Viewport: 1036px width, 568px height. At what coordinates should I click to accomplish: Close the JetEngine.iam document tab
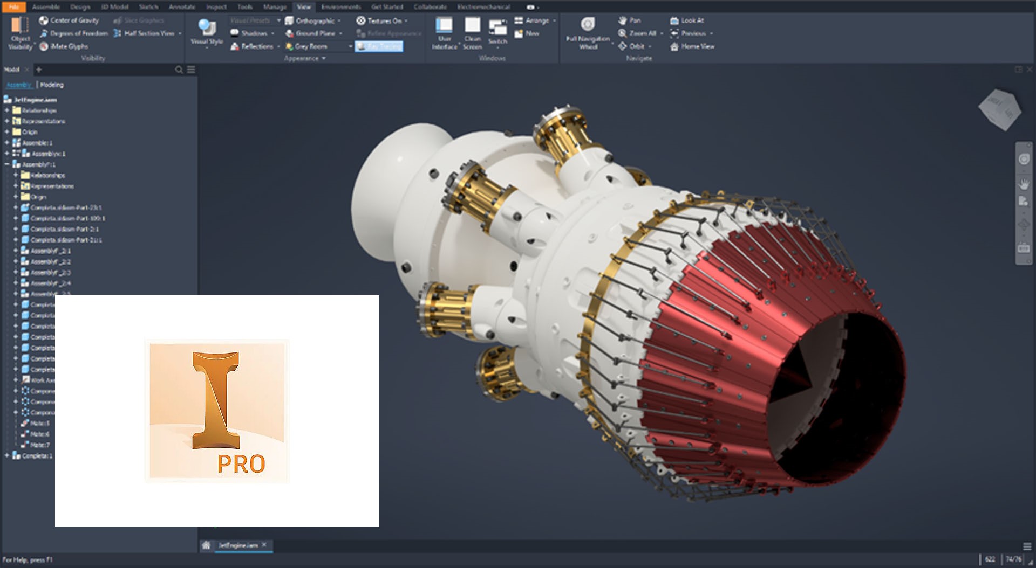coord(264,545)
